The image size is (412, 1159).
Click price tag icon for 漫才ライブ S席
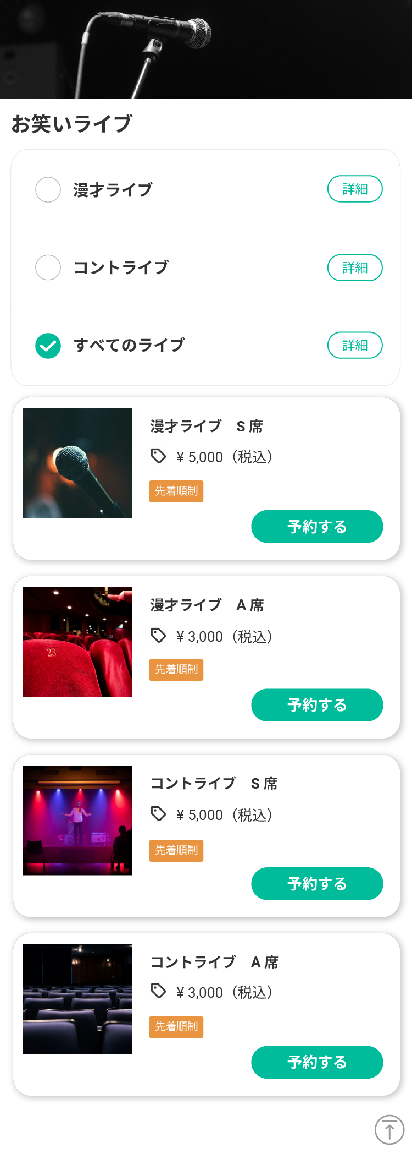pos(158,456)
